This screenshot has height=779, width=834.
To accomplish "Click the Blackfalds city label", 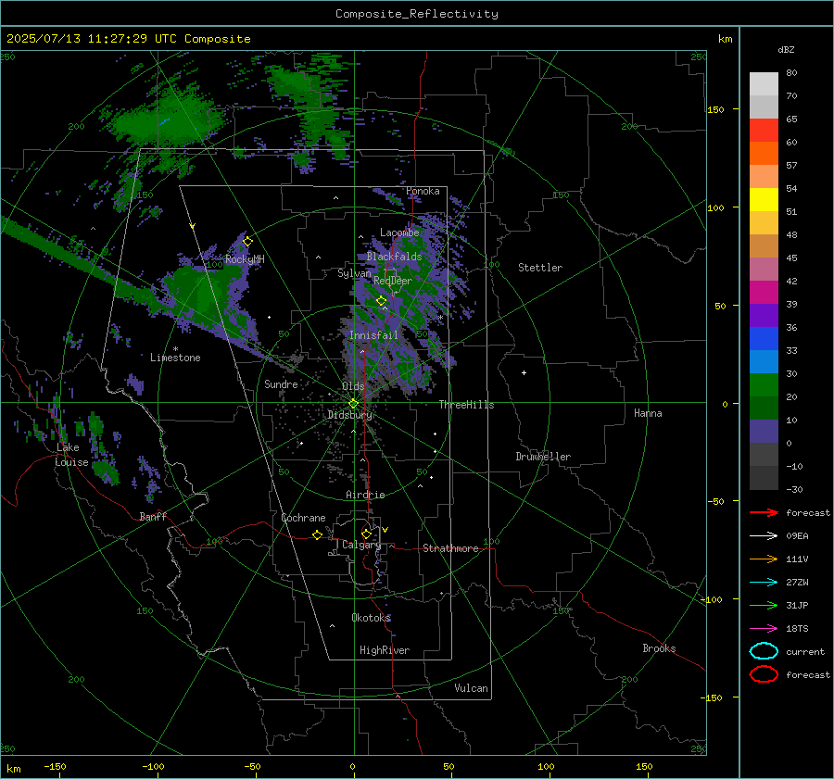I will (x=394, y=257).
